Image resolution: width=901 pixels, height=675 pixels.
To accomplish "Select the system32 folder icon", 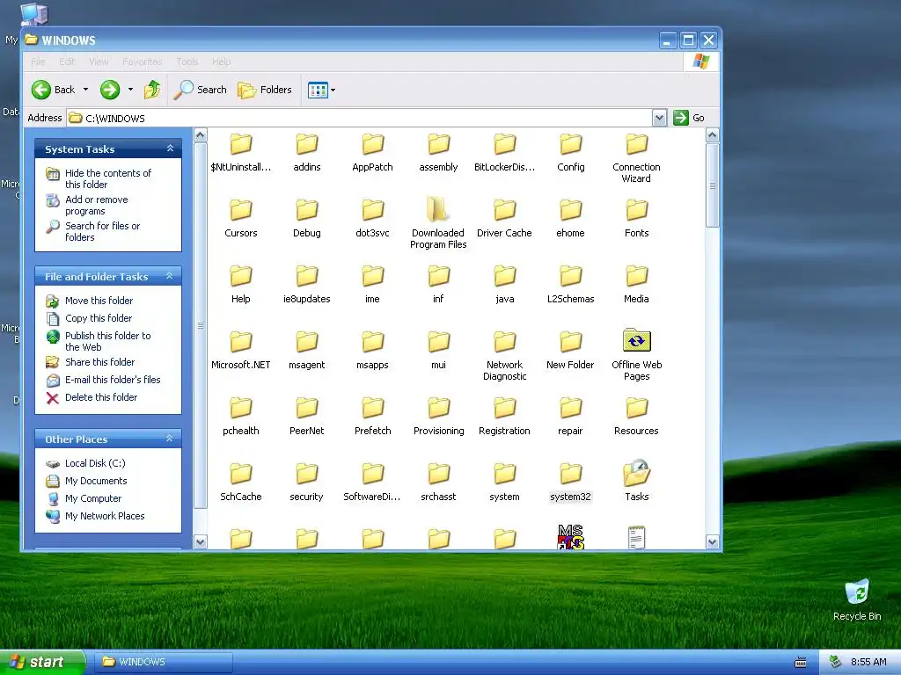I will click(570, 475).
